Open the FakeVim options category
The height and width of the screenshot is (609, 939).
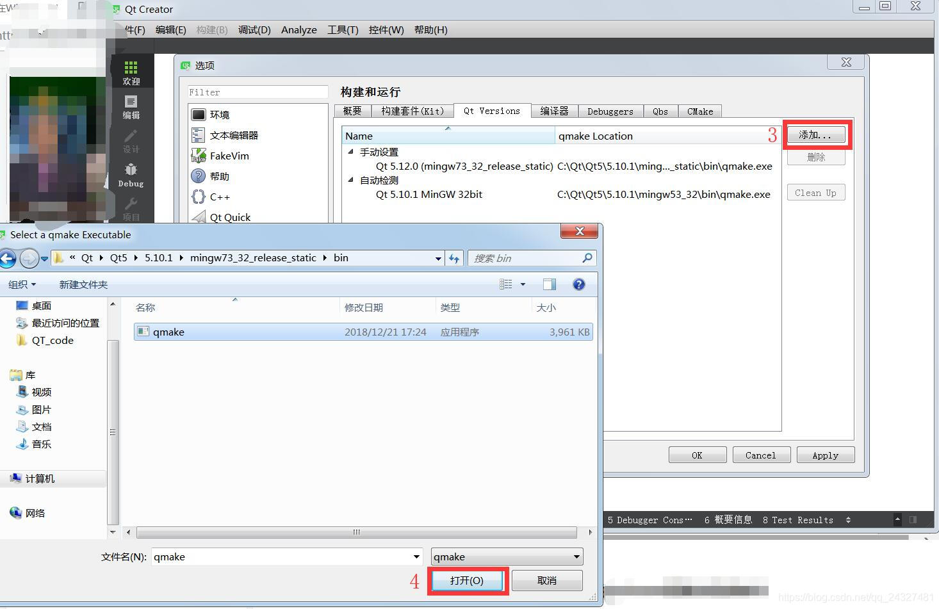pyautogui.click(x=220, y=156)
